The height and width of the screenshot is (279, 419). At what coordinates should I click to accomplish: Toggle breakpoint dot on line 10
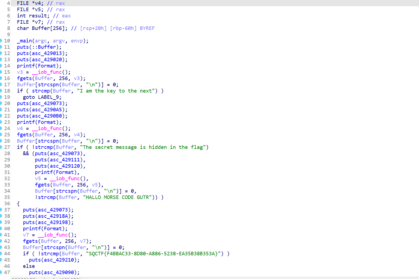[1, 41]
